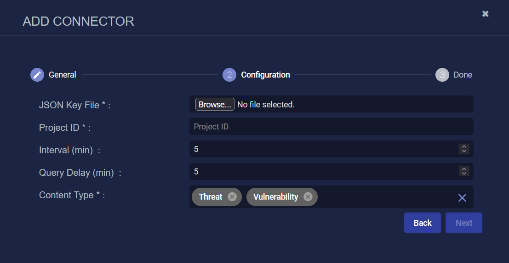Decrease the Interval value with down arrow
This screenshot has width=509, height=263.
click(x=464, y=151)
